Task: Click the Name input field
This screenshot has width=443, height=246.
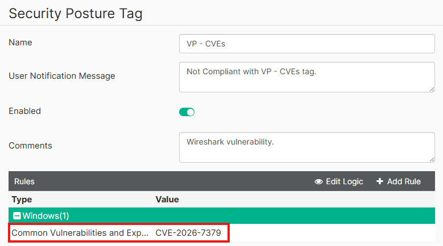Action: coord(307,44)
